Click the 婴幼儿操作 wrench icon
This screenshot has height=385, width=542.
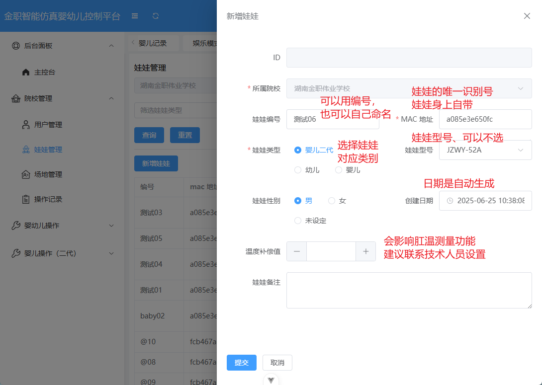16,226
